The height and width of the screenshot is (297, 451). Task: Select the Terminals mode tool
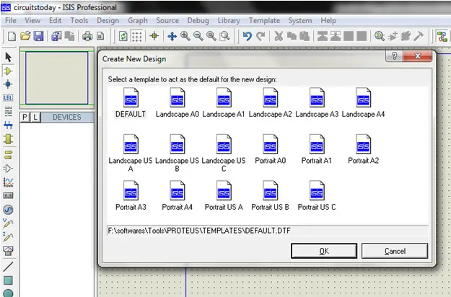(8, 154)
